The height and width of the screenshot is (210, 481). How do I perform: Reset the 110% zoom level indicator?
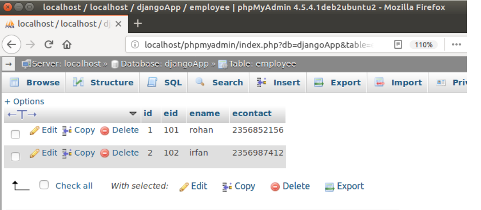coord(424,45)
